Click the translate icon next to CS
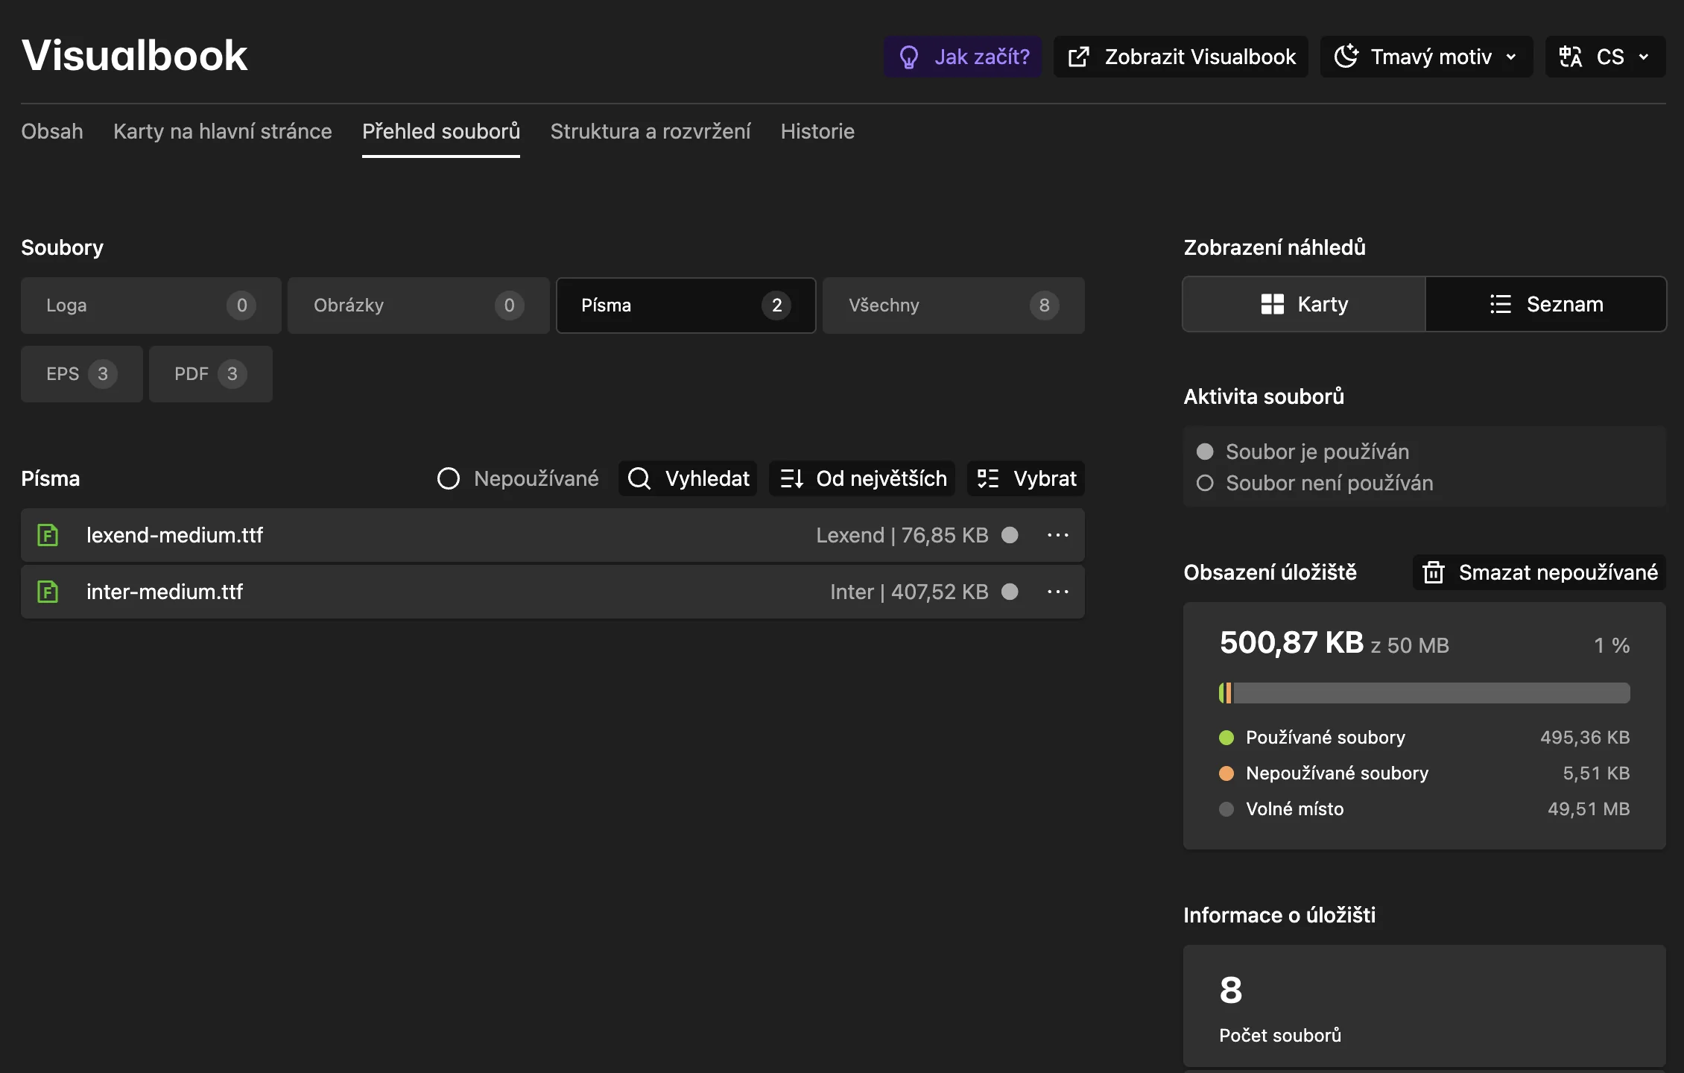The image size is (1684, 1073). pos(1571,57)
